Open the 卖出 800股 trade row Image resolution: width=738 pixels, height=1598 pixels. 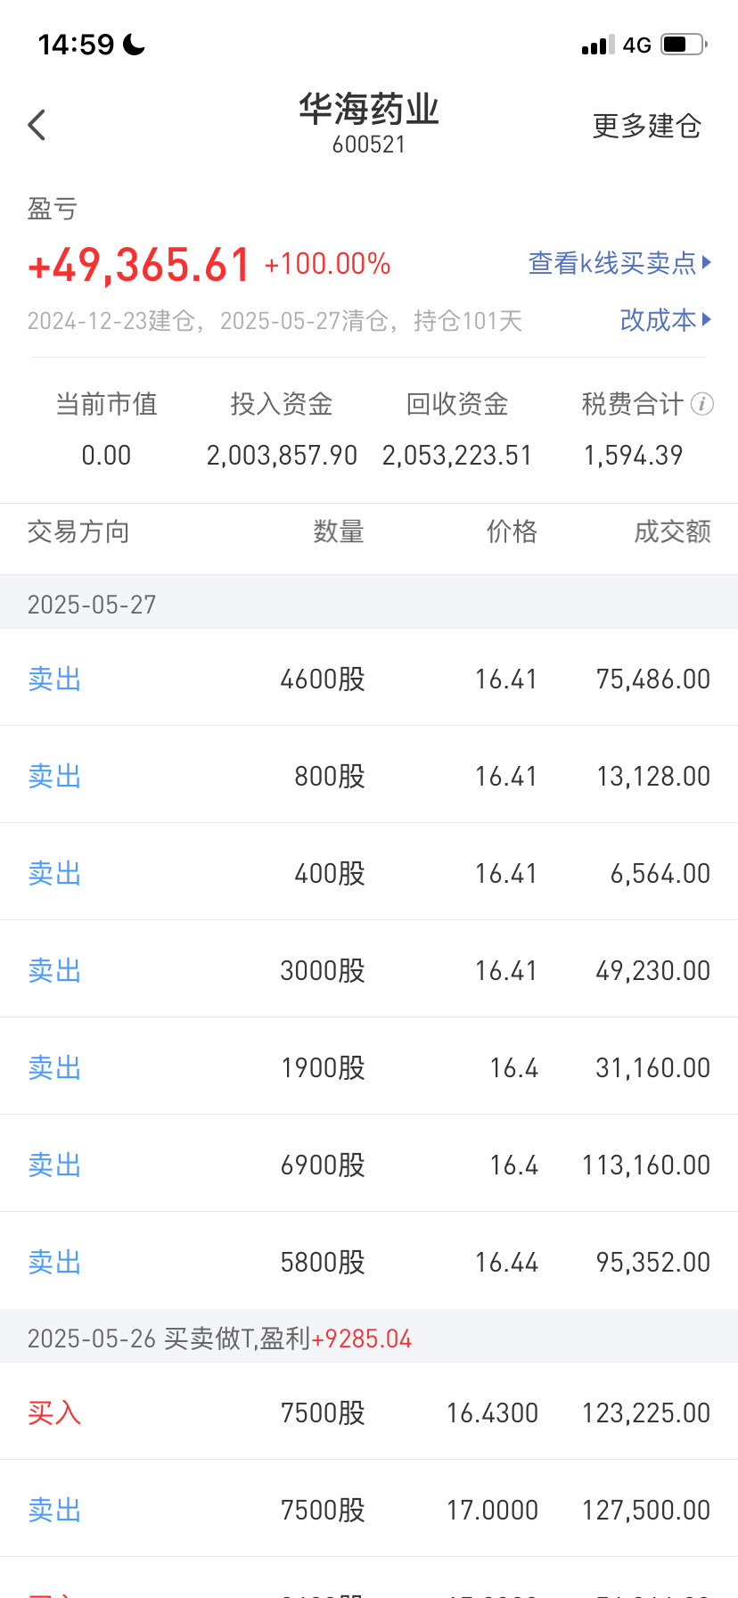tap(369, 776)
